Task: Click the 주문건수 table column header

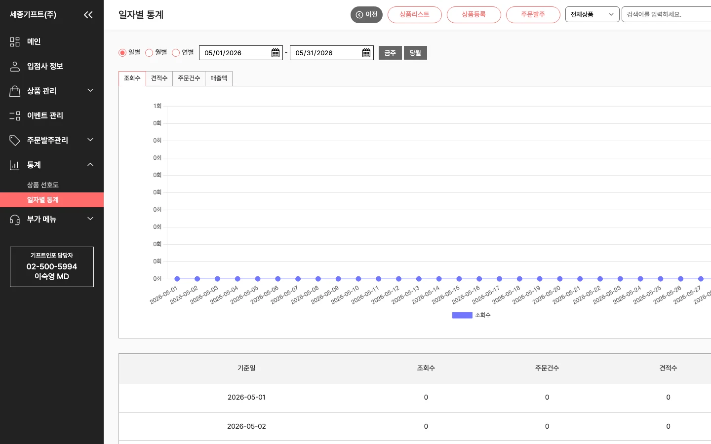Action: [547, 368]
